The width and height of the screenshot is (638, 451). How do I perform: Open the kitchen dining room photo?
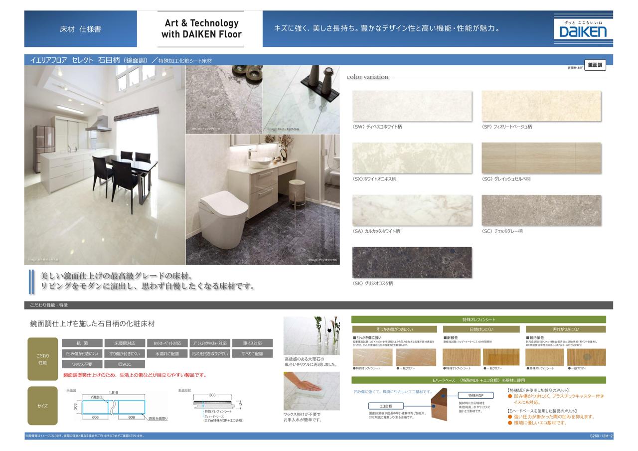point(105,164)
